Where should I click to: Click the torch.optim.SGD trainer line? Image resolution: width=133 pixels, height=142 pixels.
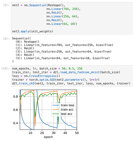[x=56, y=80]
